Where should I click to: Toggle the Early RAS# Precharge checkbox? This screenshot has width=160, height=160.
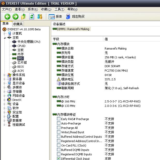pos(59,119)
